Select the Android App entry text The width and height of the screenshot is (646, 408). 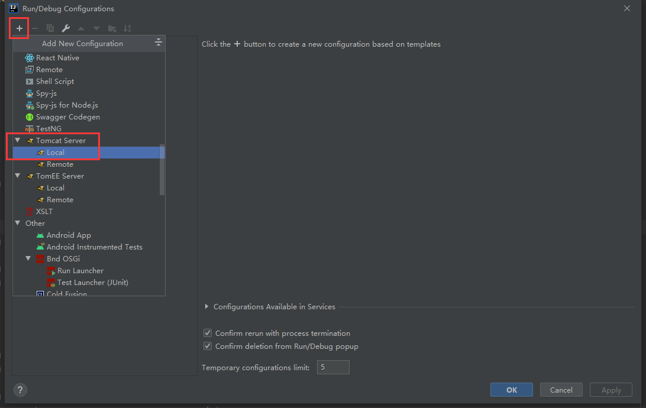click(x=69, y=235)
